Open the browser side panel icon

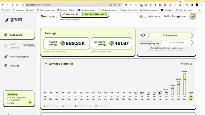pyautogui.click(x=192, y=5)
